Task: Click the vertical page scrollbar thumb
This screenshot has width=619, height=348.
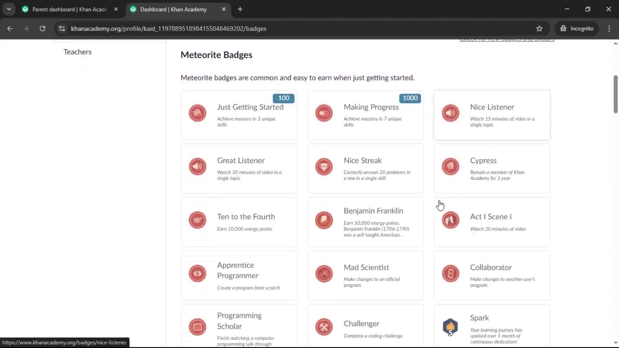Action: click(615, 94)
